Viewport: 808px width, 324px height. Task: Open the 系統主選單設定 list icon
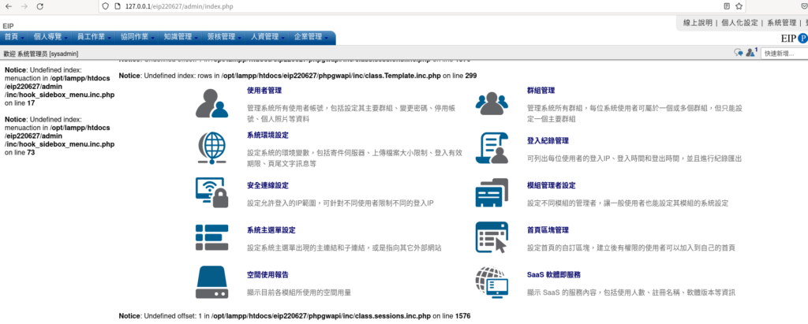(211, 237)
